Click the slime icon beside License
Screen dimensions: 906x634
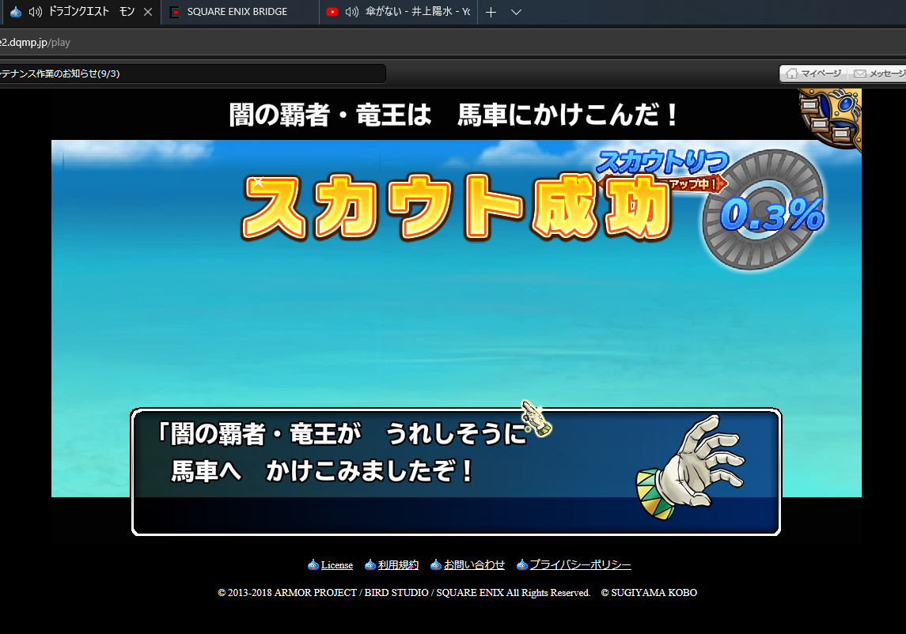pos(313,565)
